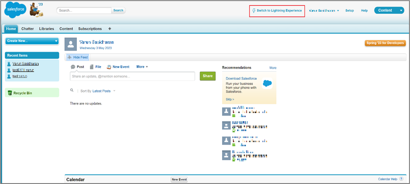Screen dimensions: 410x184
Task: Click the user profile avatar picture
Action: pyautogui.click(x=71, y=44)
